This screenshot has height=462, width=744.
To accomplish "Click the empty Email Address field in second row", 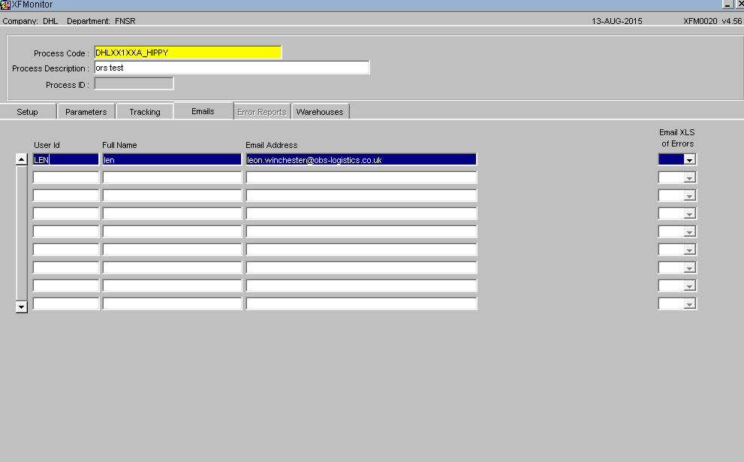I will pos(361,177).
